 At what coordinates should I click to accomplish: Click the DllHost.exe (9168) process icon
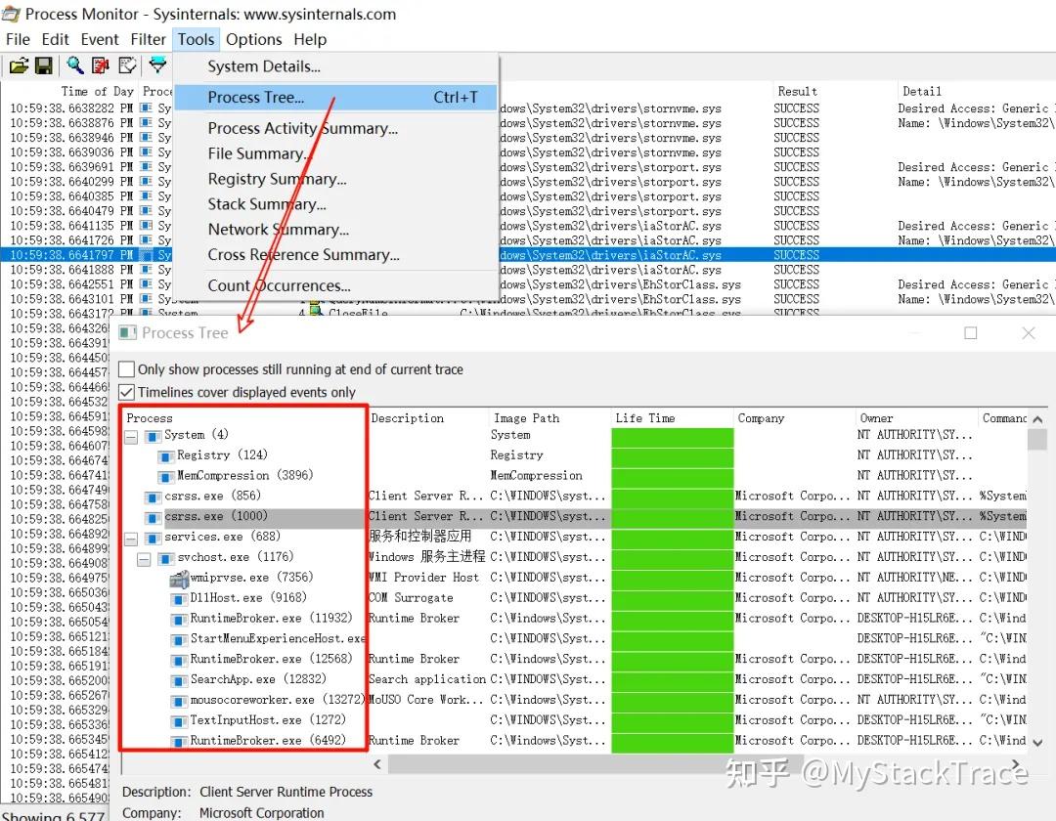tap(179, 599)
